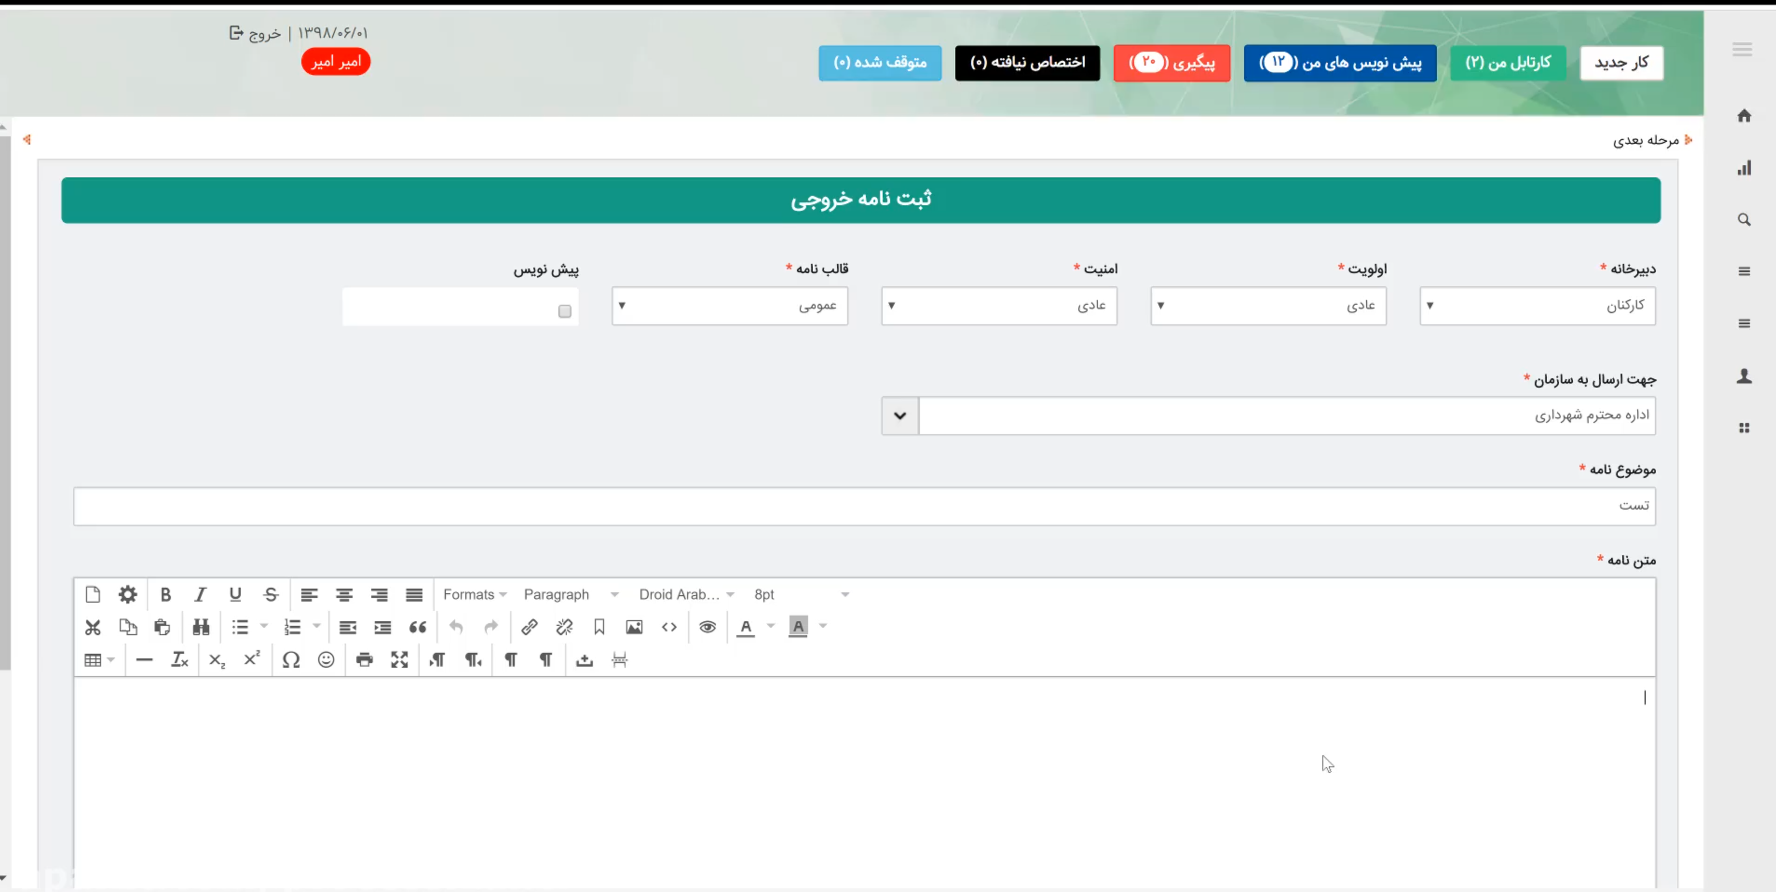Open the table insert menu
The width and height of the screenshot is (1776, 892).
click(x=99, y=660)
